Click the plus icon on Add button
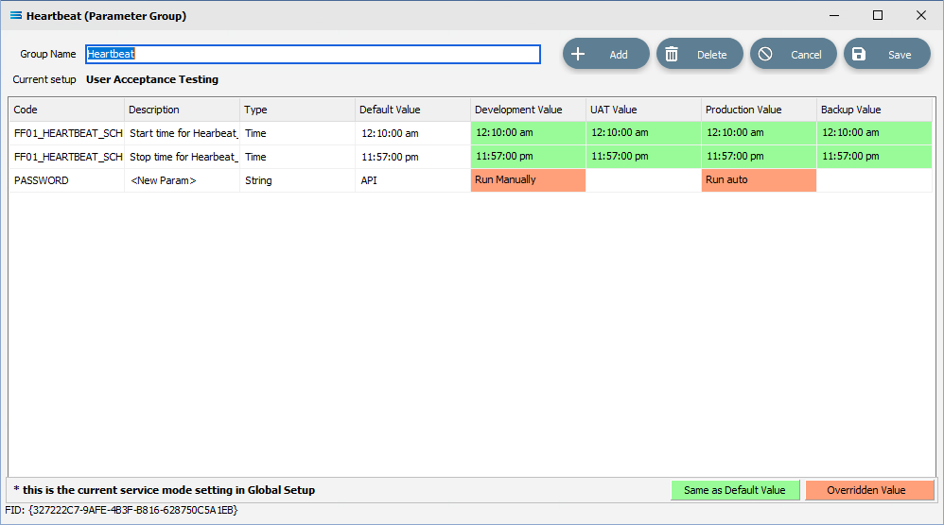 577,54
